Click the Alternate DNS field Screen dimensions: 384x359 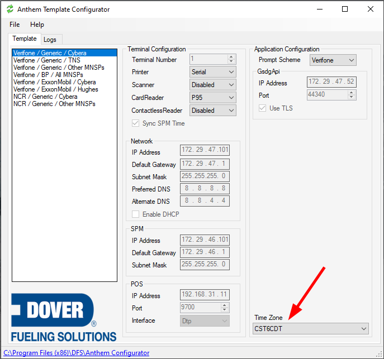pyautogui.click(x=205, y=201)
